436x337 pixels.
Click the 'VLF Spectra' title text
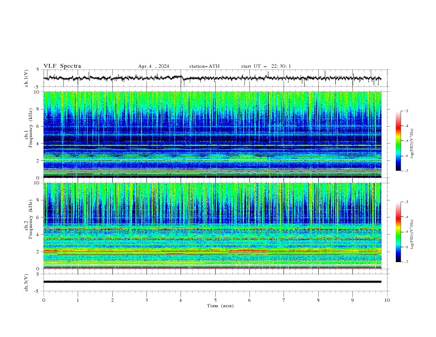coord(62,66)
